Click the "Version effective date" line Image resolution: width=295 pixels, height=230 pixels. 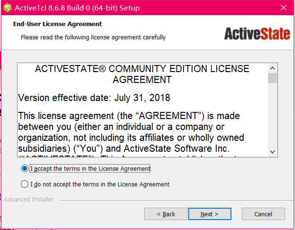click(94, 98)
